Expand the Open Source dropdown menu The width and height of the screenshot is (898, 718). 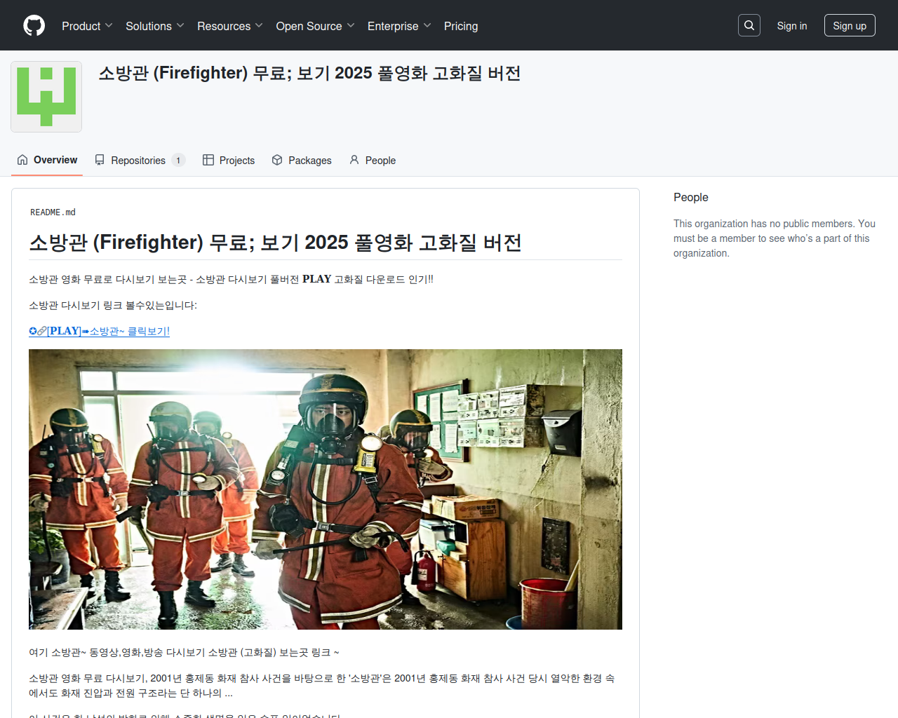click(x=316, y=26)
